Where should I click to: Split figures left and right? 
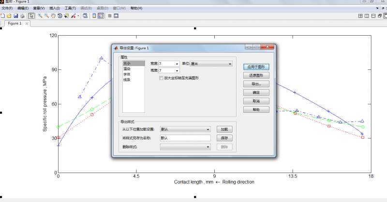click(367, 16)
